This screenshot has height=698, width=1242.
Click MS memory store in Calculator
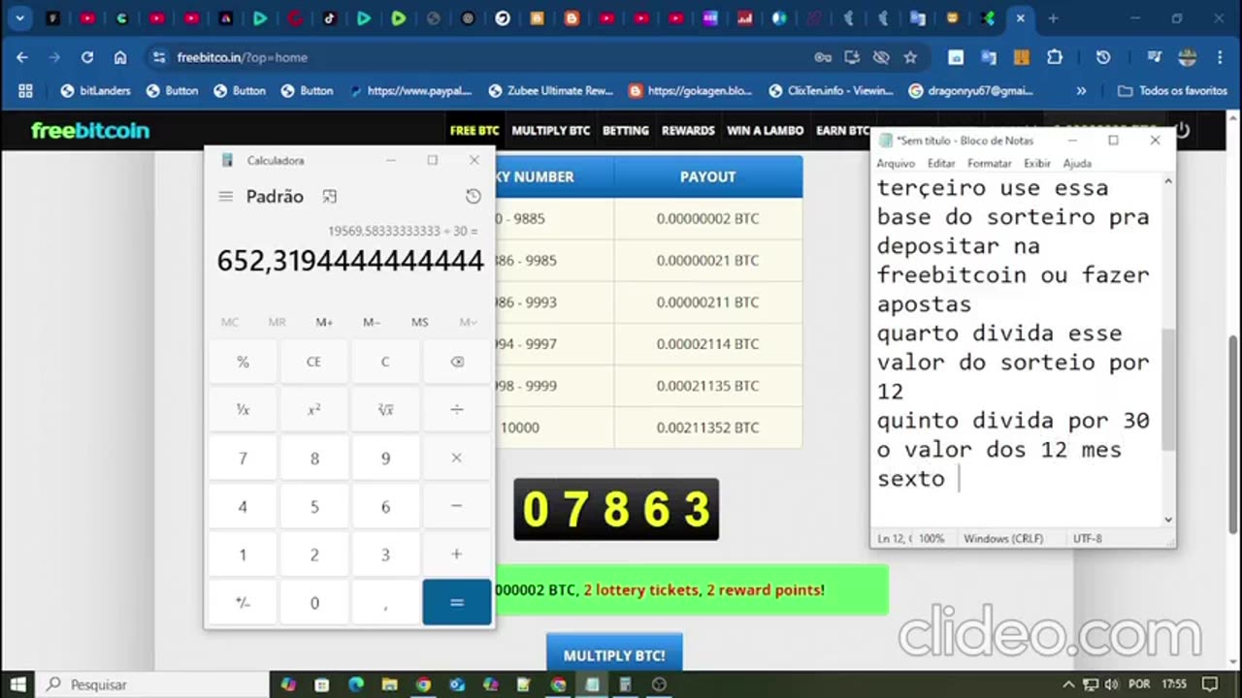click(419, 322)
